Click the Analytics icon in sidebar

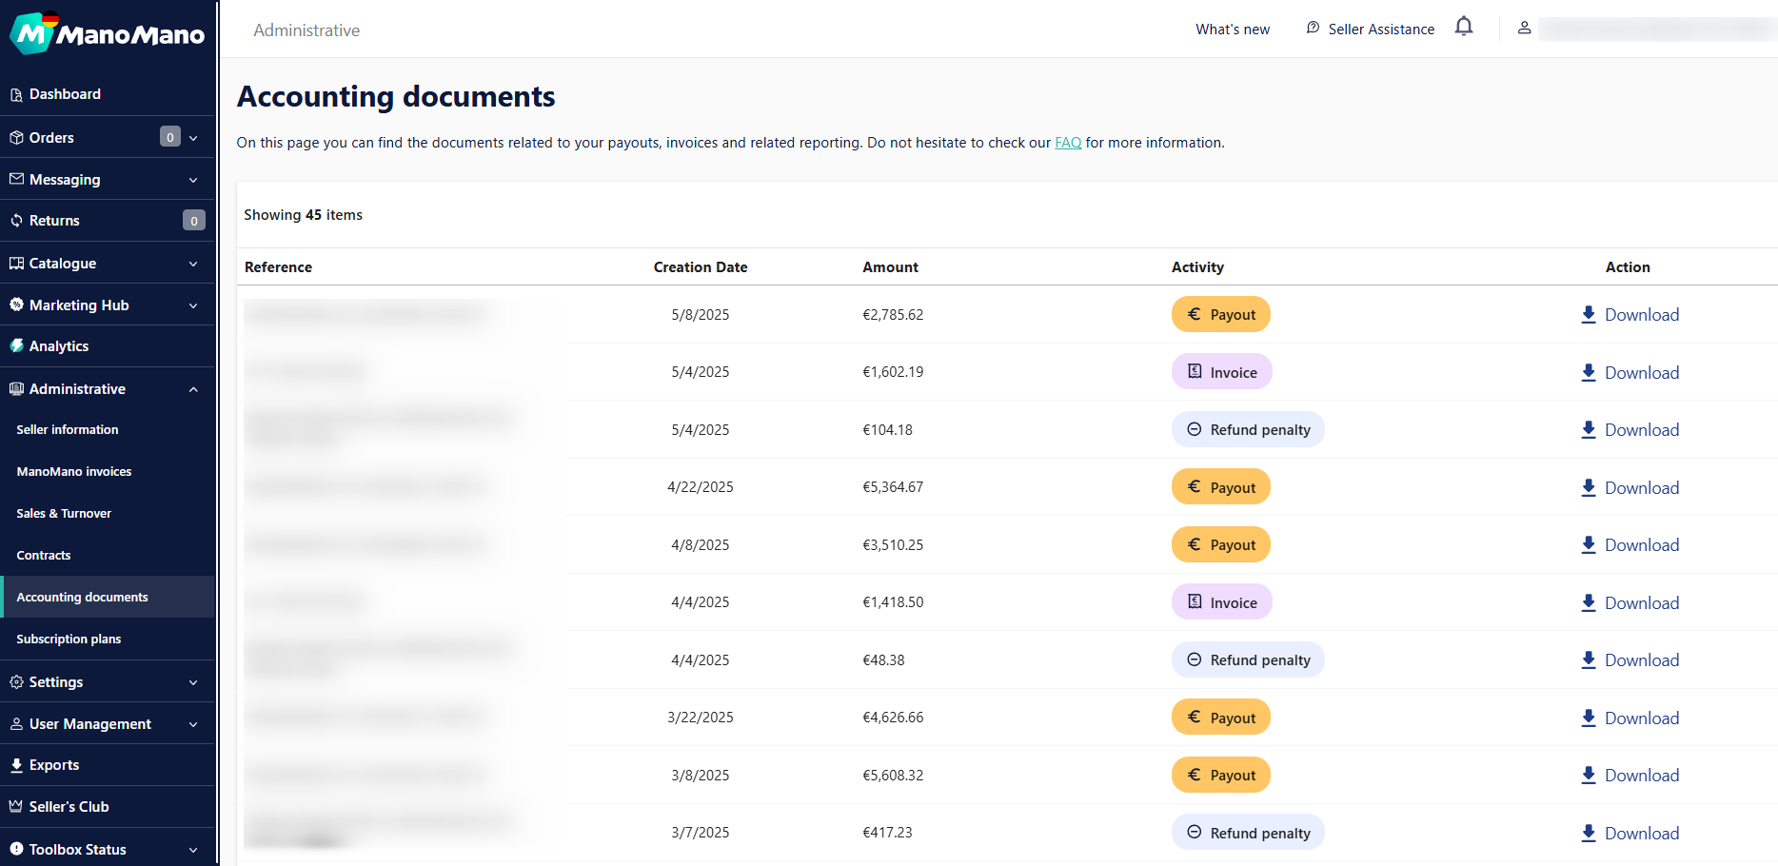click(16, 346)
